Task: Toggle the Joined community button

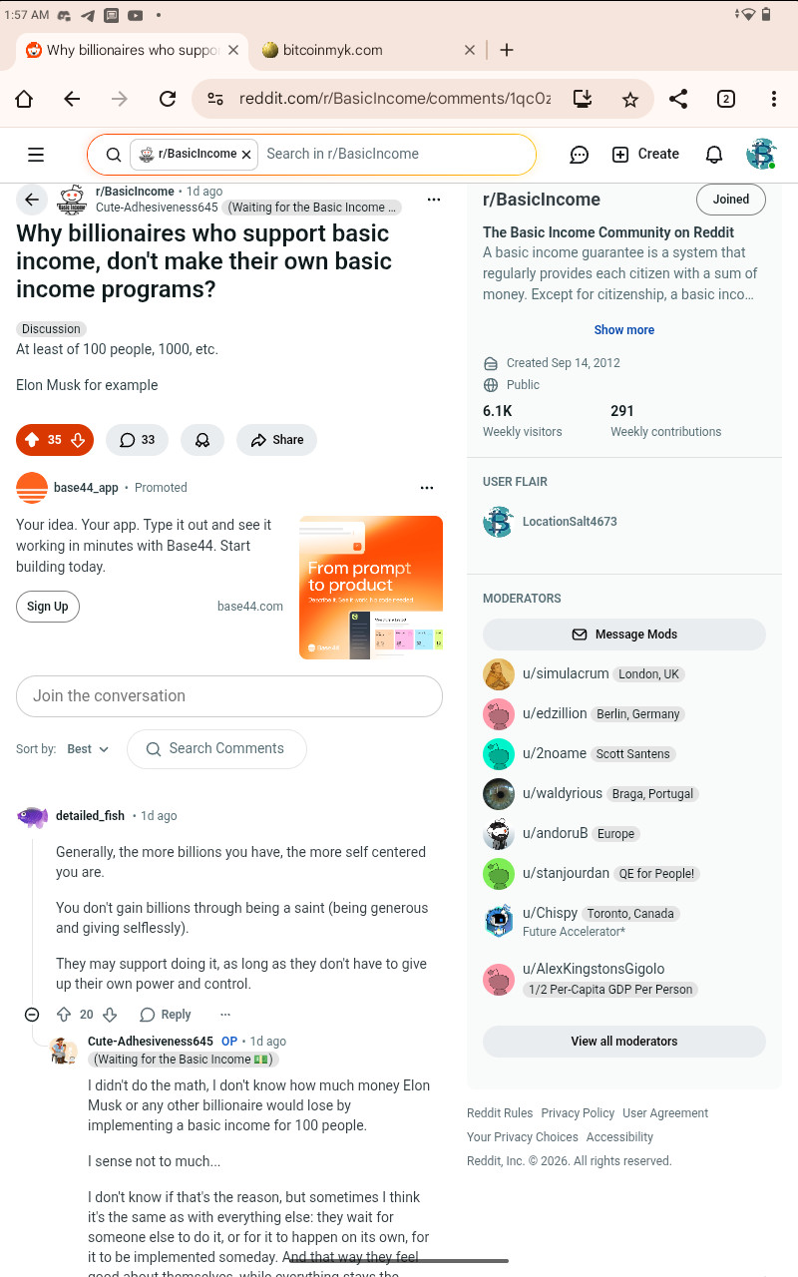Action: pyautogui.click(x=730, y=200)
